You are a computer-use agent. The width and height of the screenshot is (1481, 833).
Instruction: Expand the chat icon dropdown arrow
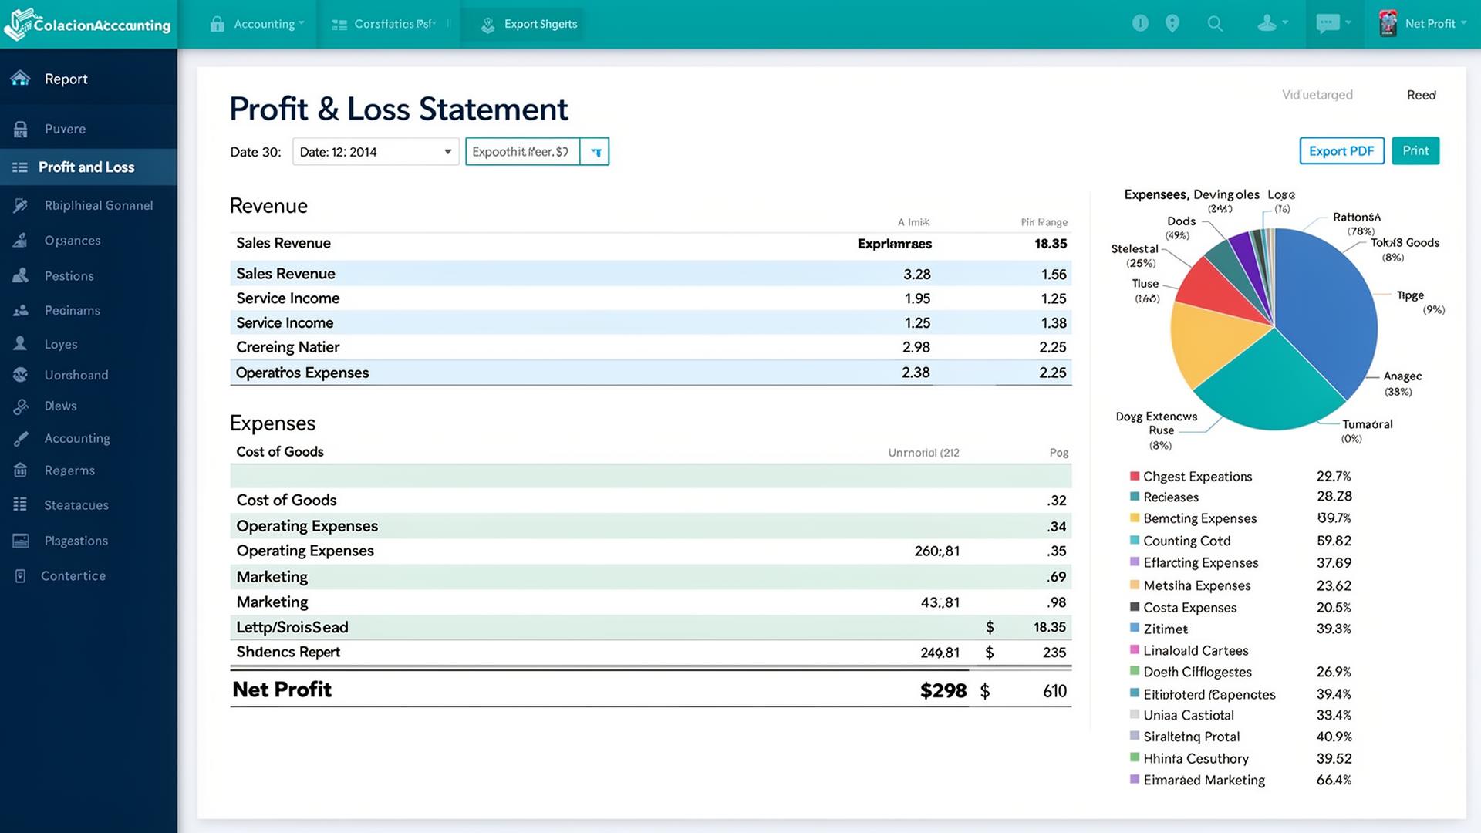point(1348,23)
